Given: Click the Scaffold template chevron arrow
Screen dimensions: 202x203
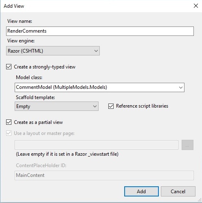Looking at the screenshot, I should point(95,106).
